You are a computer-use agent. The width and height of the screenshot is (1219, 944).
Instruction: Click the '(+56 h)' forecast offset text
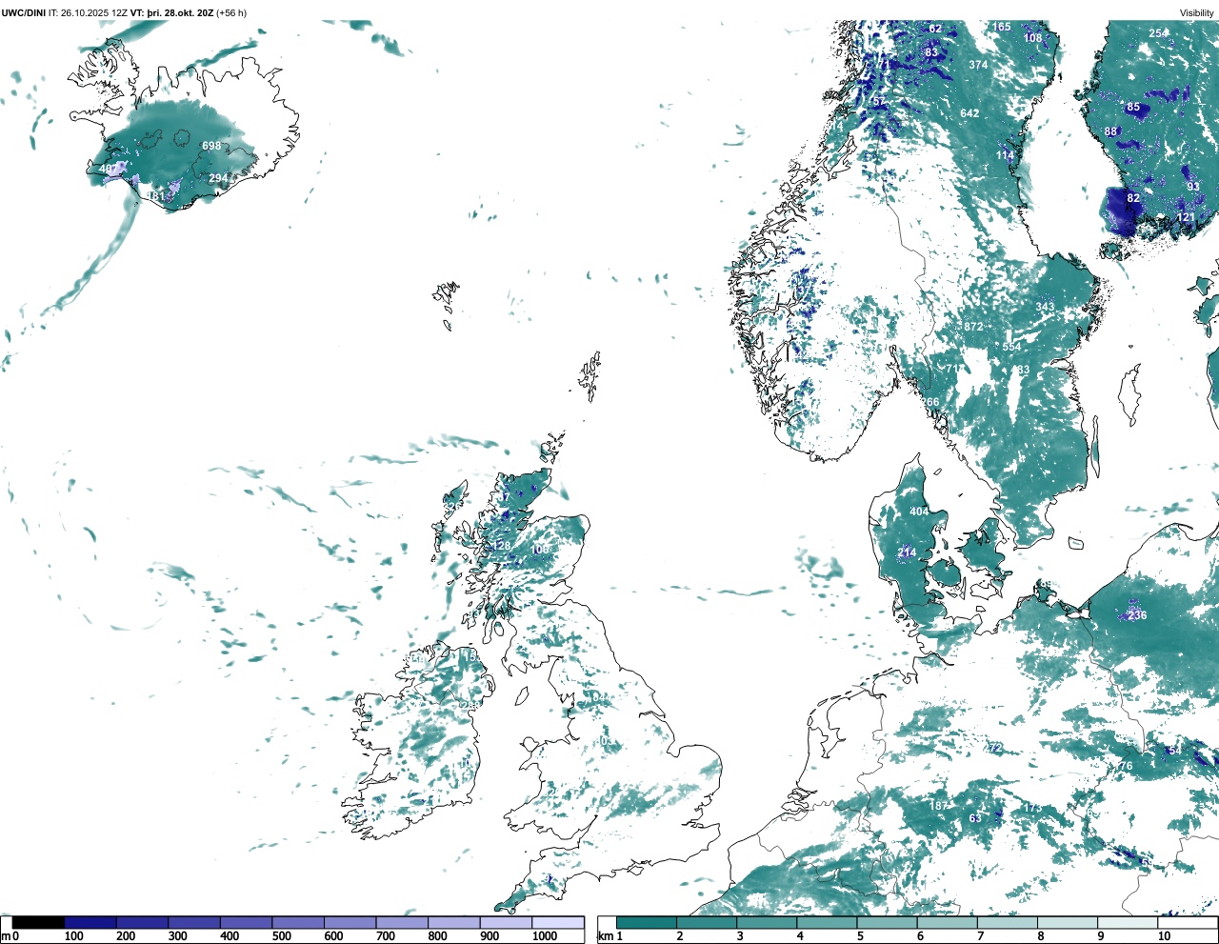(231, 12)
